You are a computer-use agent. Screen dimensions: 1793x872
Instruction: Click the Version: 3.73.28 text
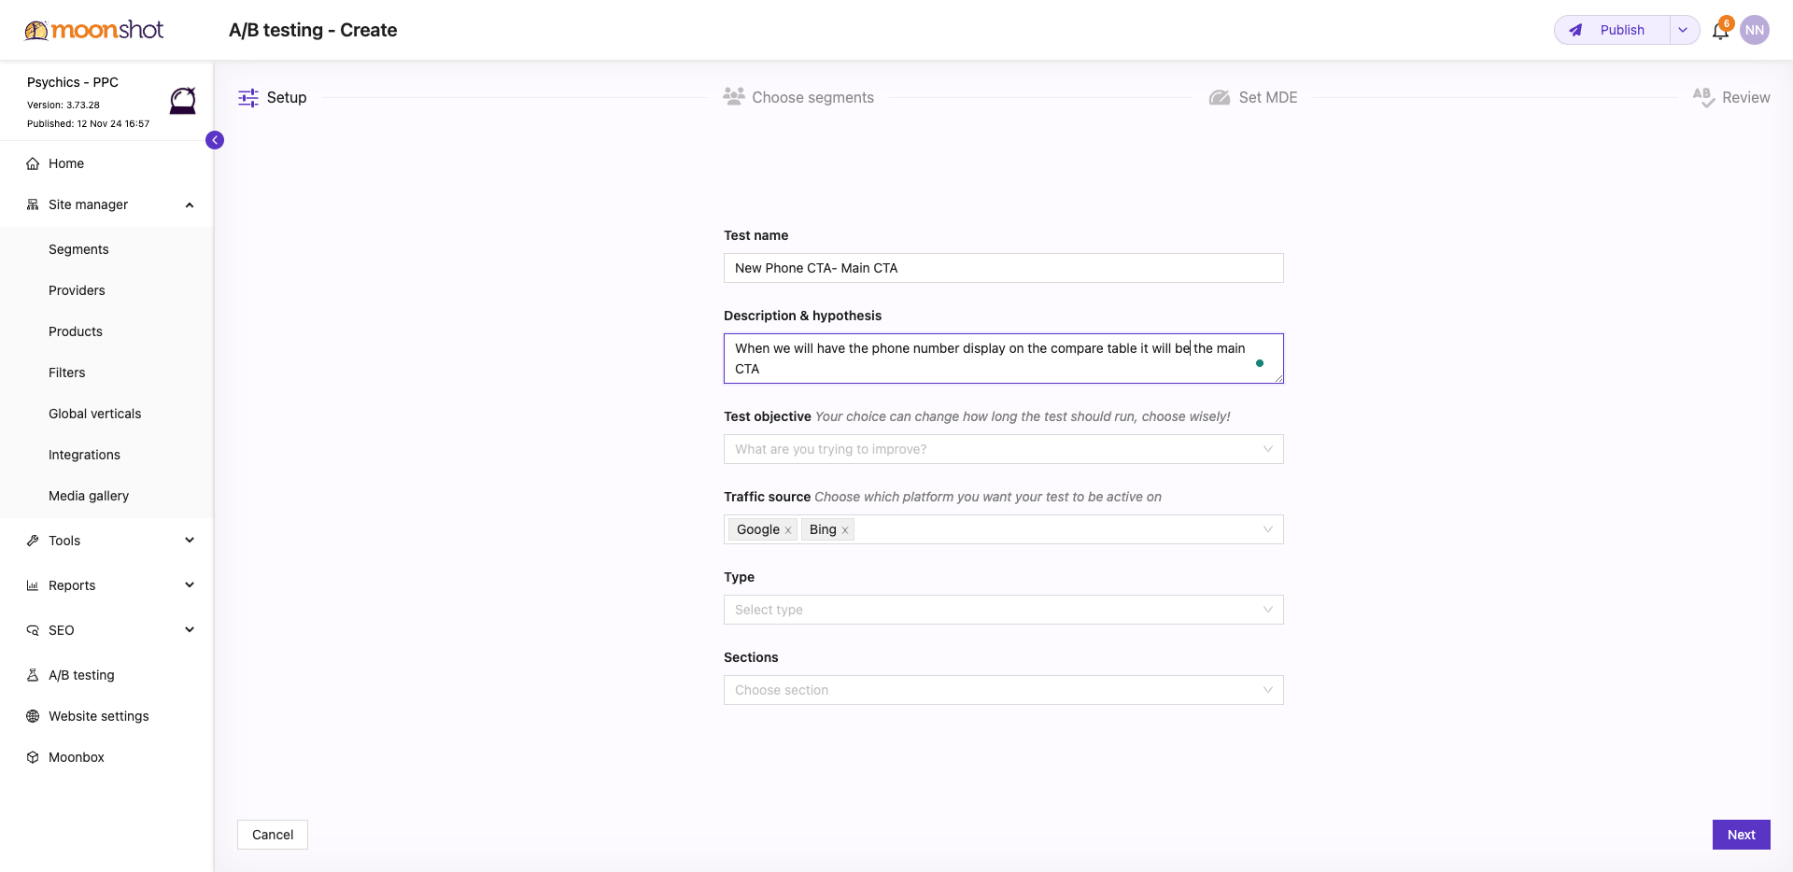pos(64,105)
